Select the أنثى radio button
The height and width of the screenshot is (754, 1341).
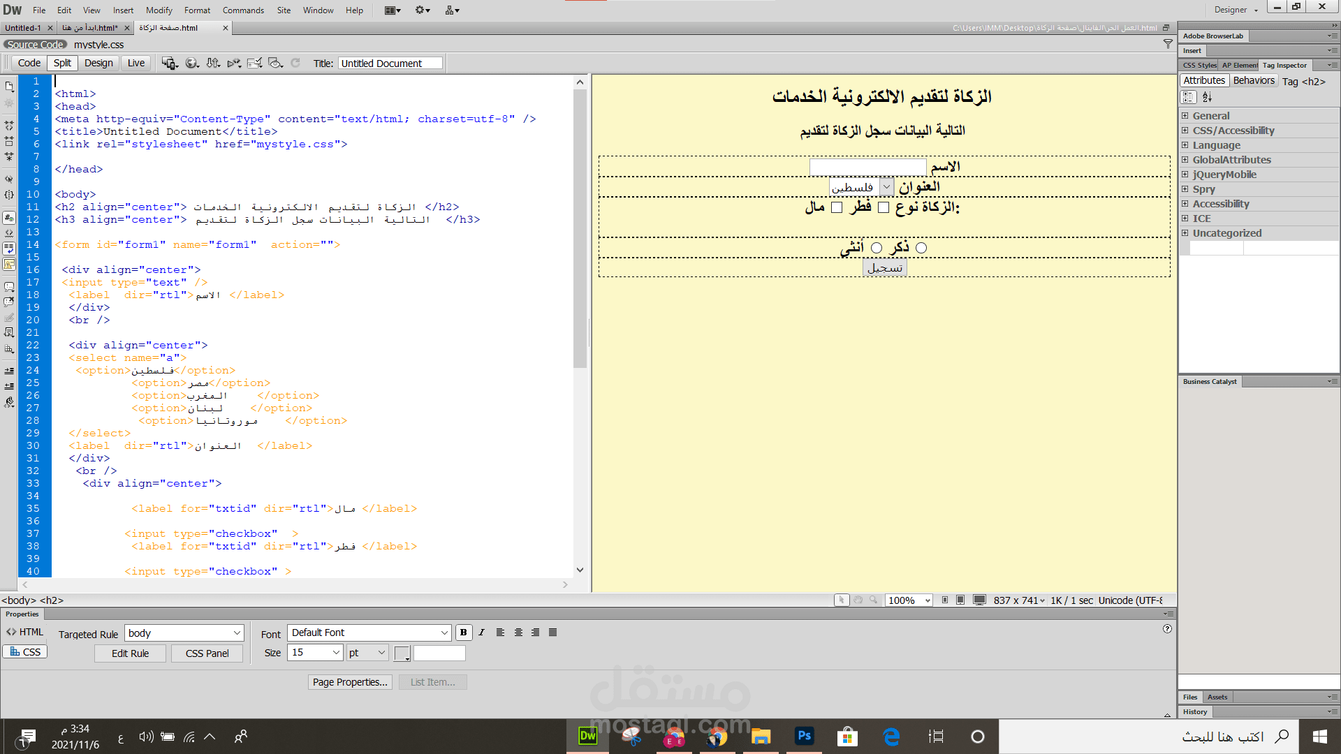tap(875, 248)
